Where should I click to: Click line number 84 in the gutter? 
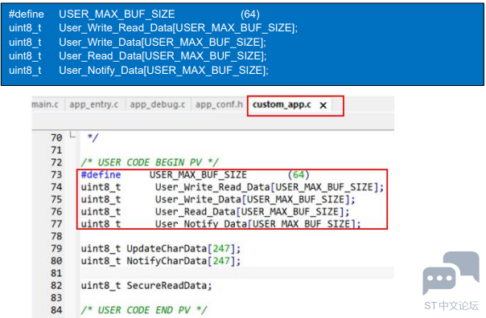pyautogui.click(x=56, y=310)
